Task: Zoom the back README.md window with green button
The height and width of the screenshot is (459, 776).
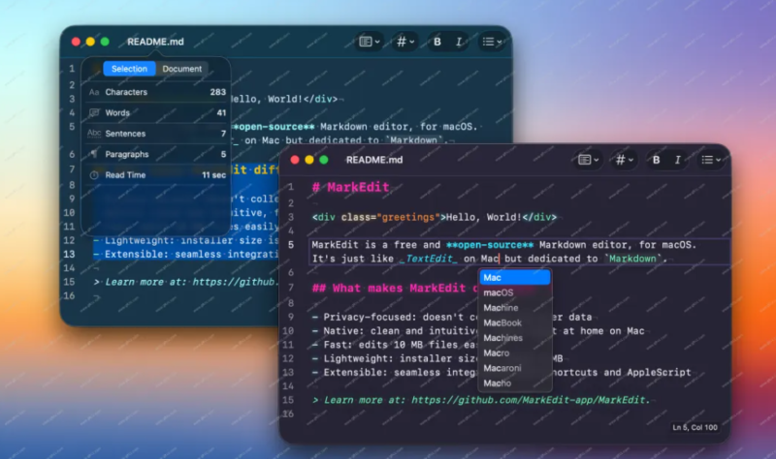Action: pos(105,42)
